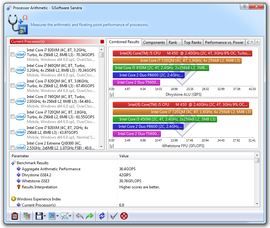Click the red cancel circle icon
This screenshot has width=270, height=228.
click(x=124, y=216)
